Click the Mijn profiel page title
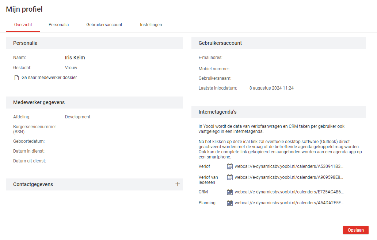This screenshot has height=240, width=377. tap(24, 9)
